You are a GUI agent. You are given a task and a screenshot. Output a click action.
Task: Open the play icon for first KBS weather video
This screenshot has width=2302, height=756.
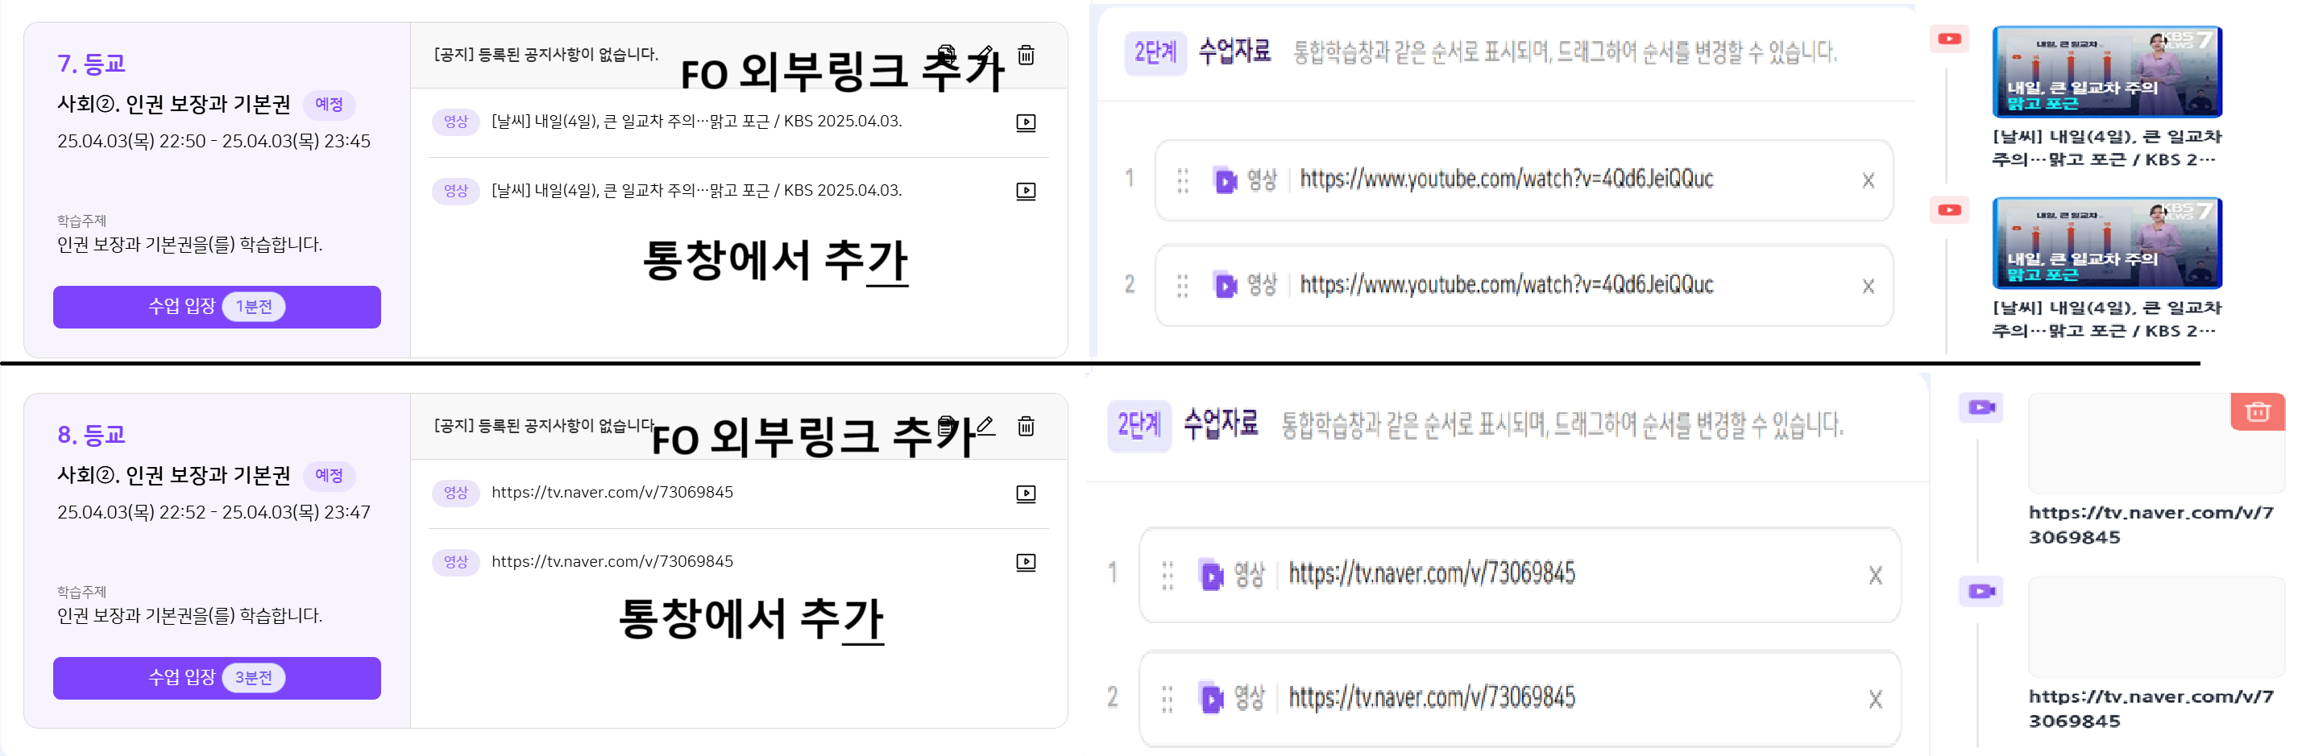pyautogui.click(x=1026, y=122)
